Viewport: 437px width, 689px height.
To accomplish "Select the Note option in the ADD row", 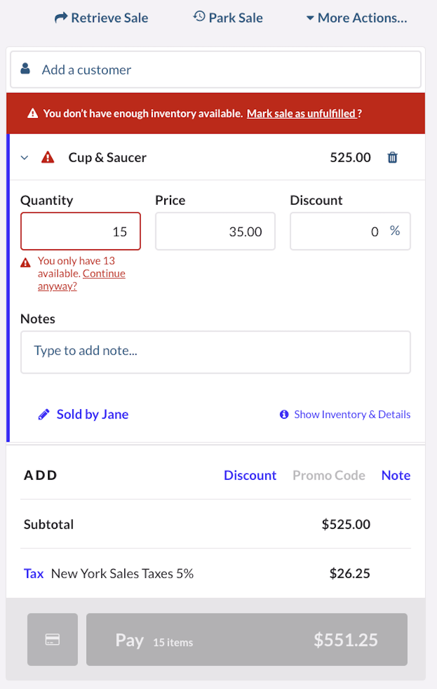I will pyautogui.click(x=396, y=475).
